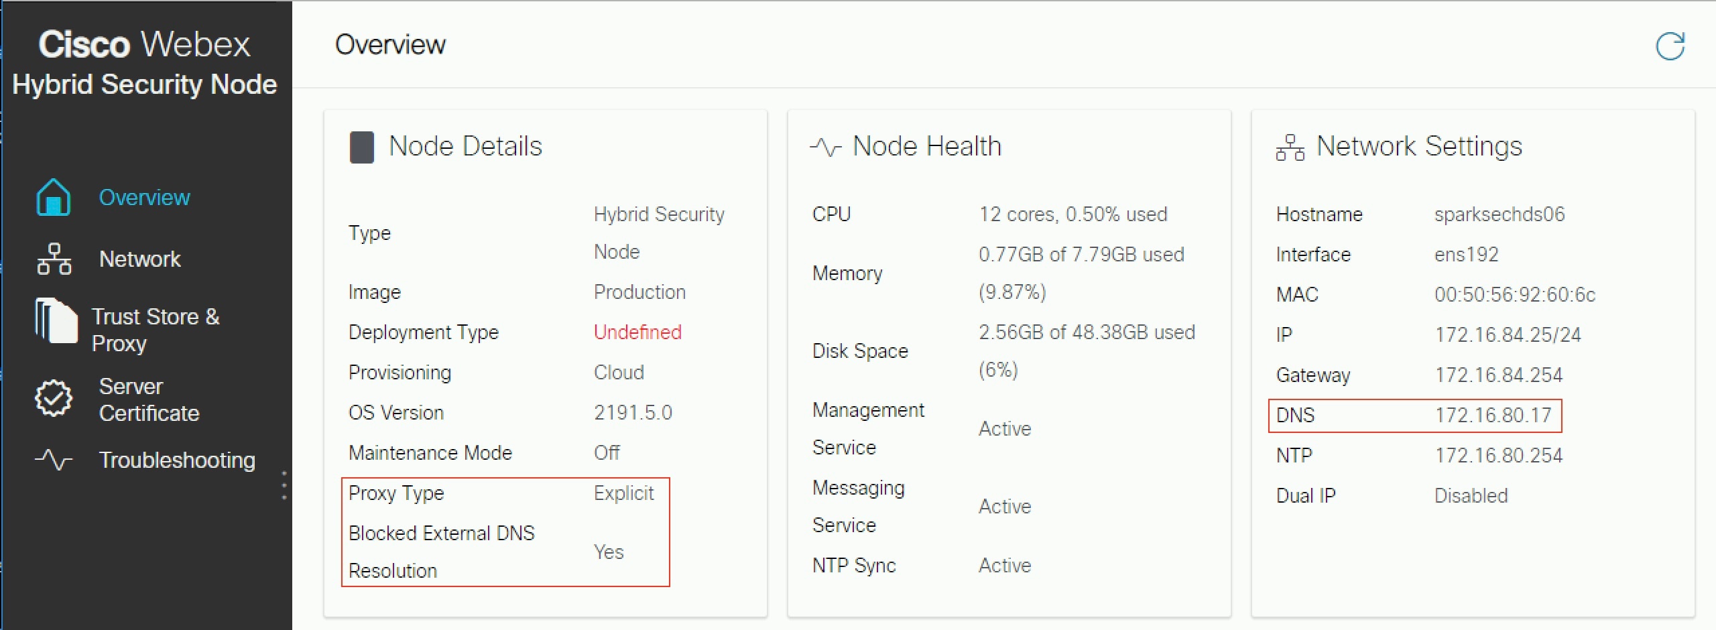Viewport: 1716px width, 630px height.
Task: Click the 'Blocked External DNS Resolution' label
Action: pyautogui.click(x=442, y=552)
